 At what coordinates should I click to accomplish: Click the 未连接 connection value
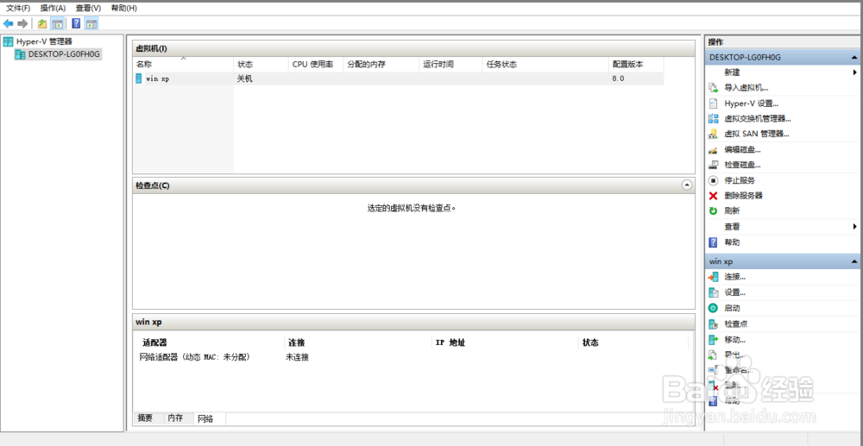click(x=297, y=357)
